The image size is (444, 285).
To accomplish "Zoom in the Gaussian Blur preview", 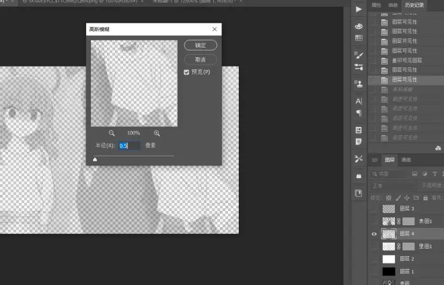I will (157, 133).
